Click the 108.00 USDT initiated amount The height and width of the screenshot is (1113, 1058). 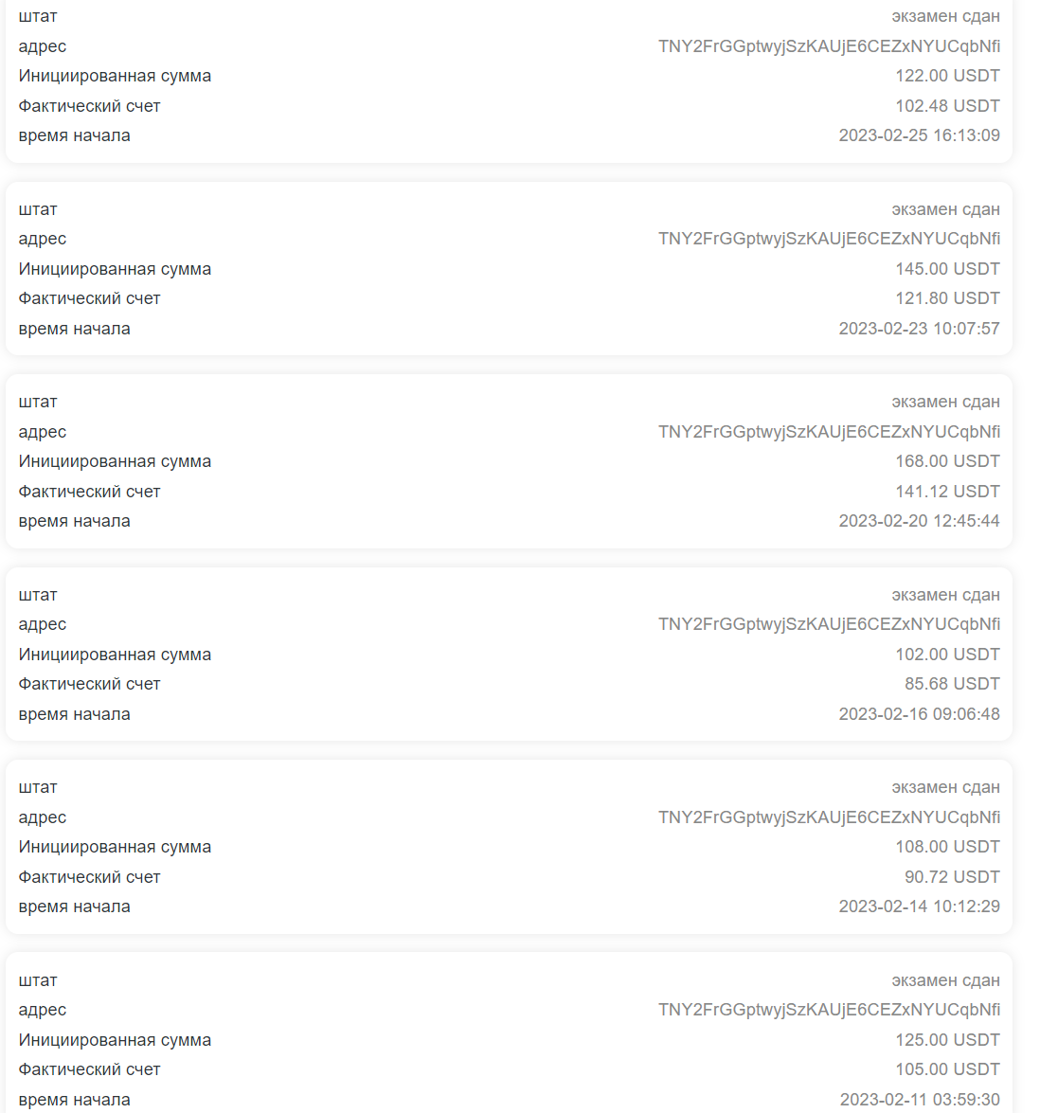(x=947, y=847)
